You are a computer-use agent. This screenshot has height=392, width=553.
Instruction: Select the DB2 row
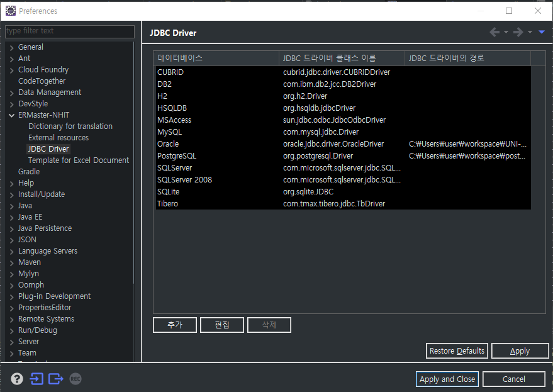click(343, 84)
